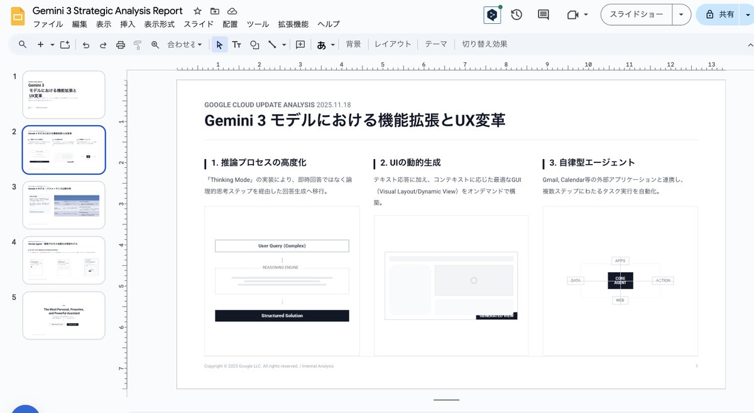Check the cloud save status icon
Screen dimensions: 754x413
point(232,11)
